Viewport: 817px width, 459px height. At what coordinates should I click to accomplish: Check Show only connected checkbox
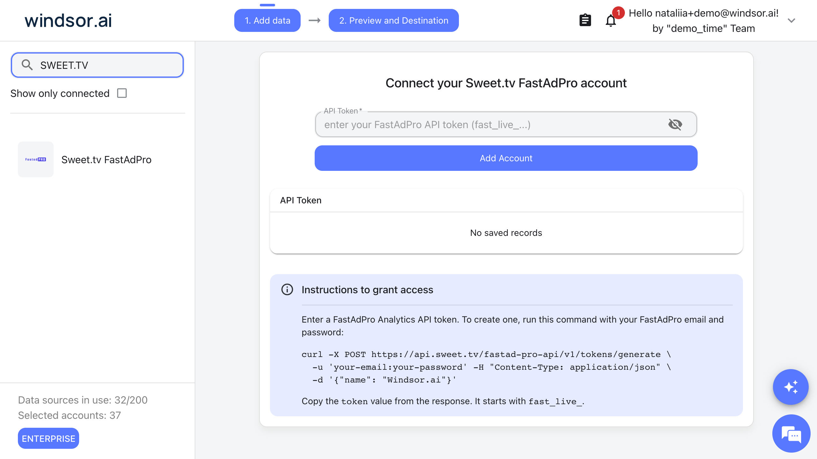(122, 93)
